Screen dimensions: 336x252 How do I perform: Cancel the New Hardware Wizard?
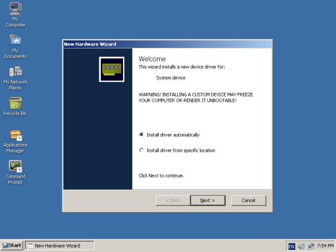pos(248,200)
